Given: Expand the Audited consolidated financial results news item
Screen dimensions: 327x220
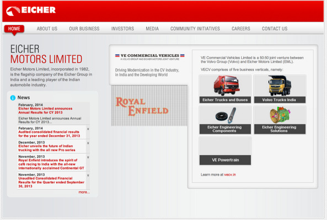Looking at the screenshot, I should 88,129.
